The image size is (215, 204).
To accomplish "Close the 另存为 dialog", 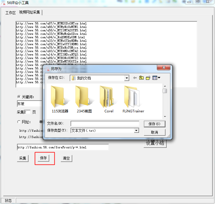I will point(163,67).
